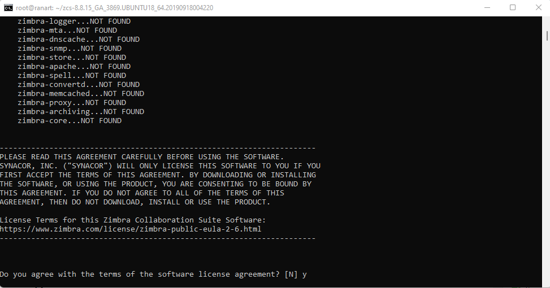
Task: Click the zimbra-public-eula-2-6.html URL
Action: 131,229
